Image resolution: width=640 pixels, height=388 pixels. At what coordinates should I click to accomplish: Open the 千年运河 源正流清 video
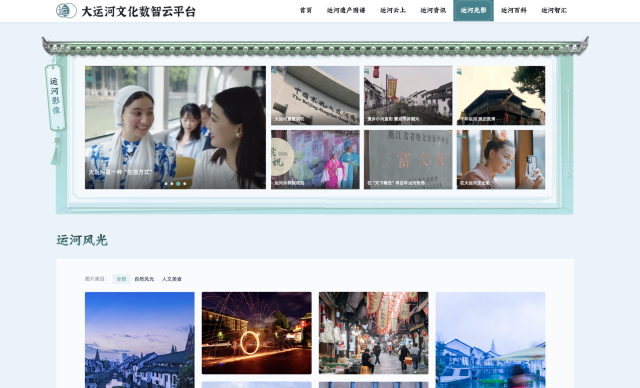(x=500, y=95)
